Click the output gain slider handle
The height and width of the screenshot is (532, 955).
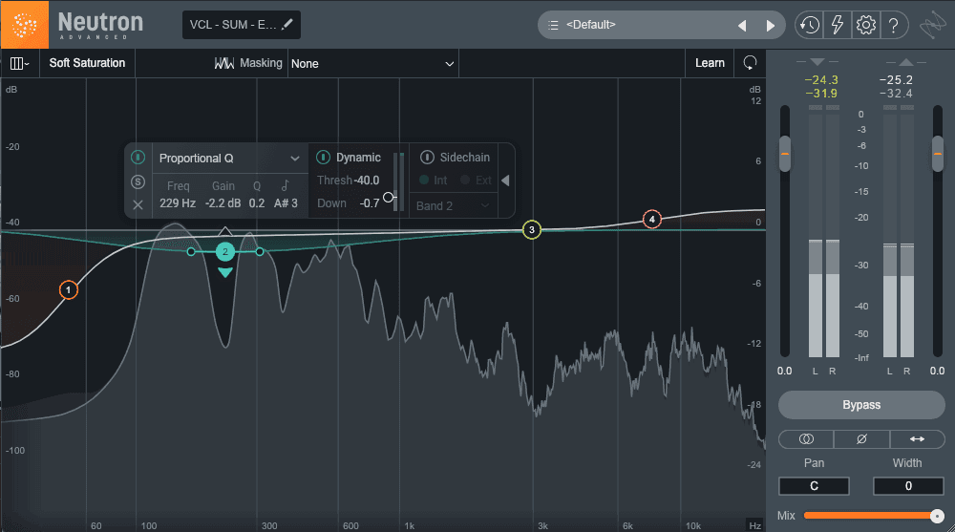[x=938, y=154]
